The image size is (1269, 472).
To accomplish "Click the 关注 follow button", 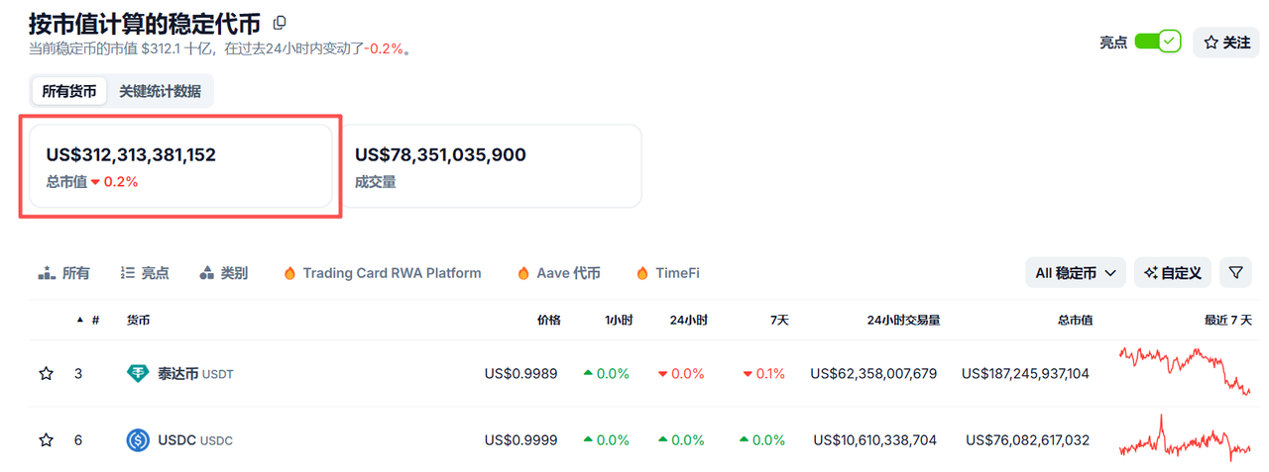I will 1226,43.
